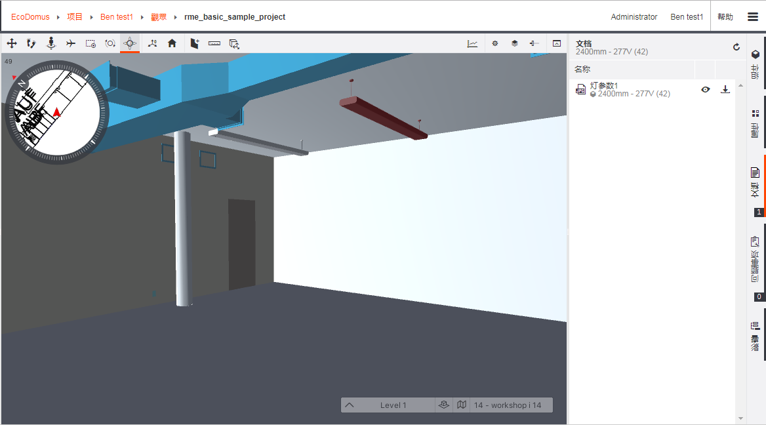Open the 帮助 help menu
The width and height of the screenshot is (766, 425).
(725, 17)
